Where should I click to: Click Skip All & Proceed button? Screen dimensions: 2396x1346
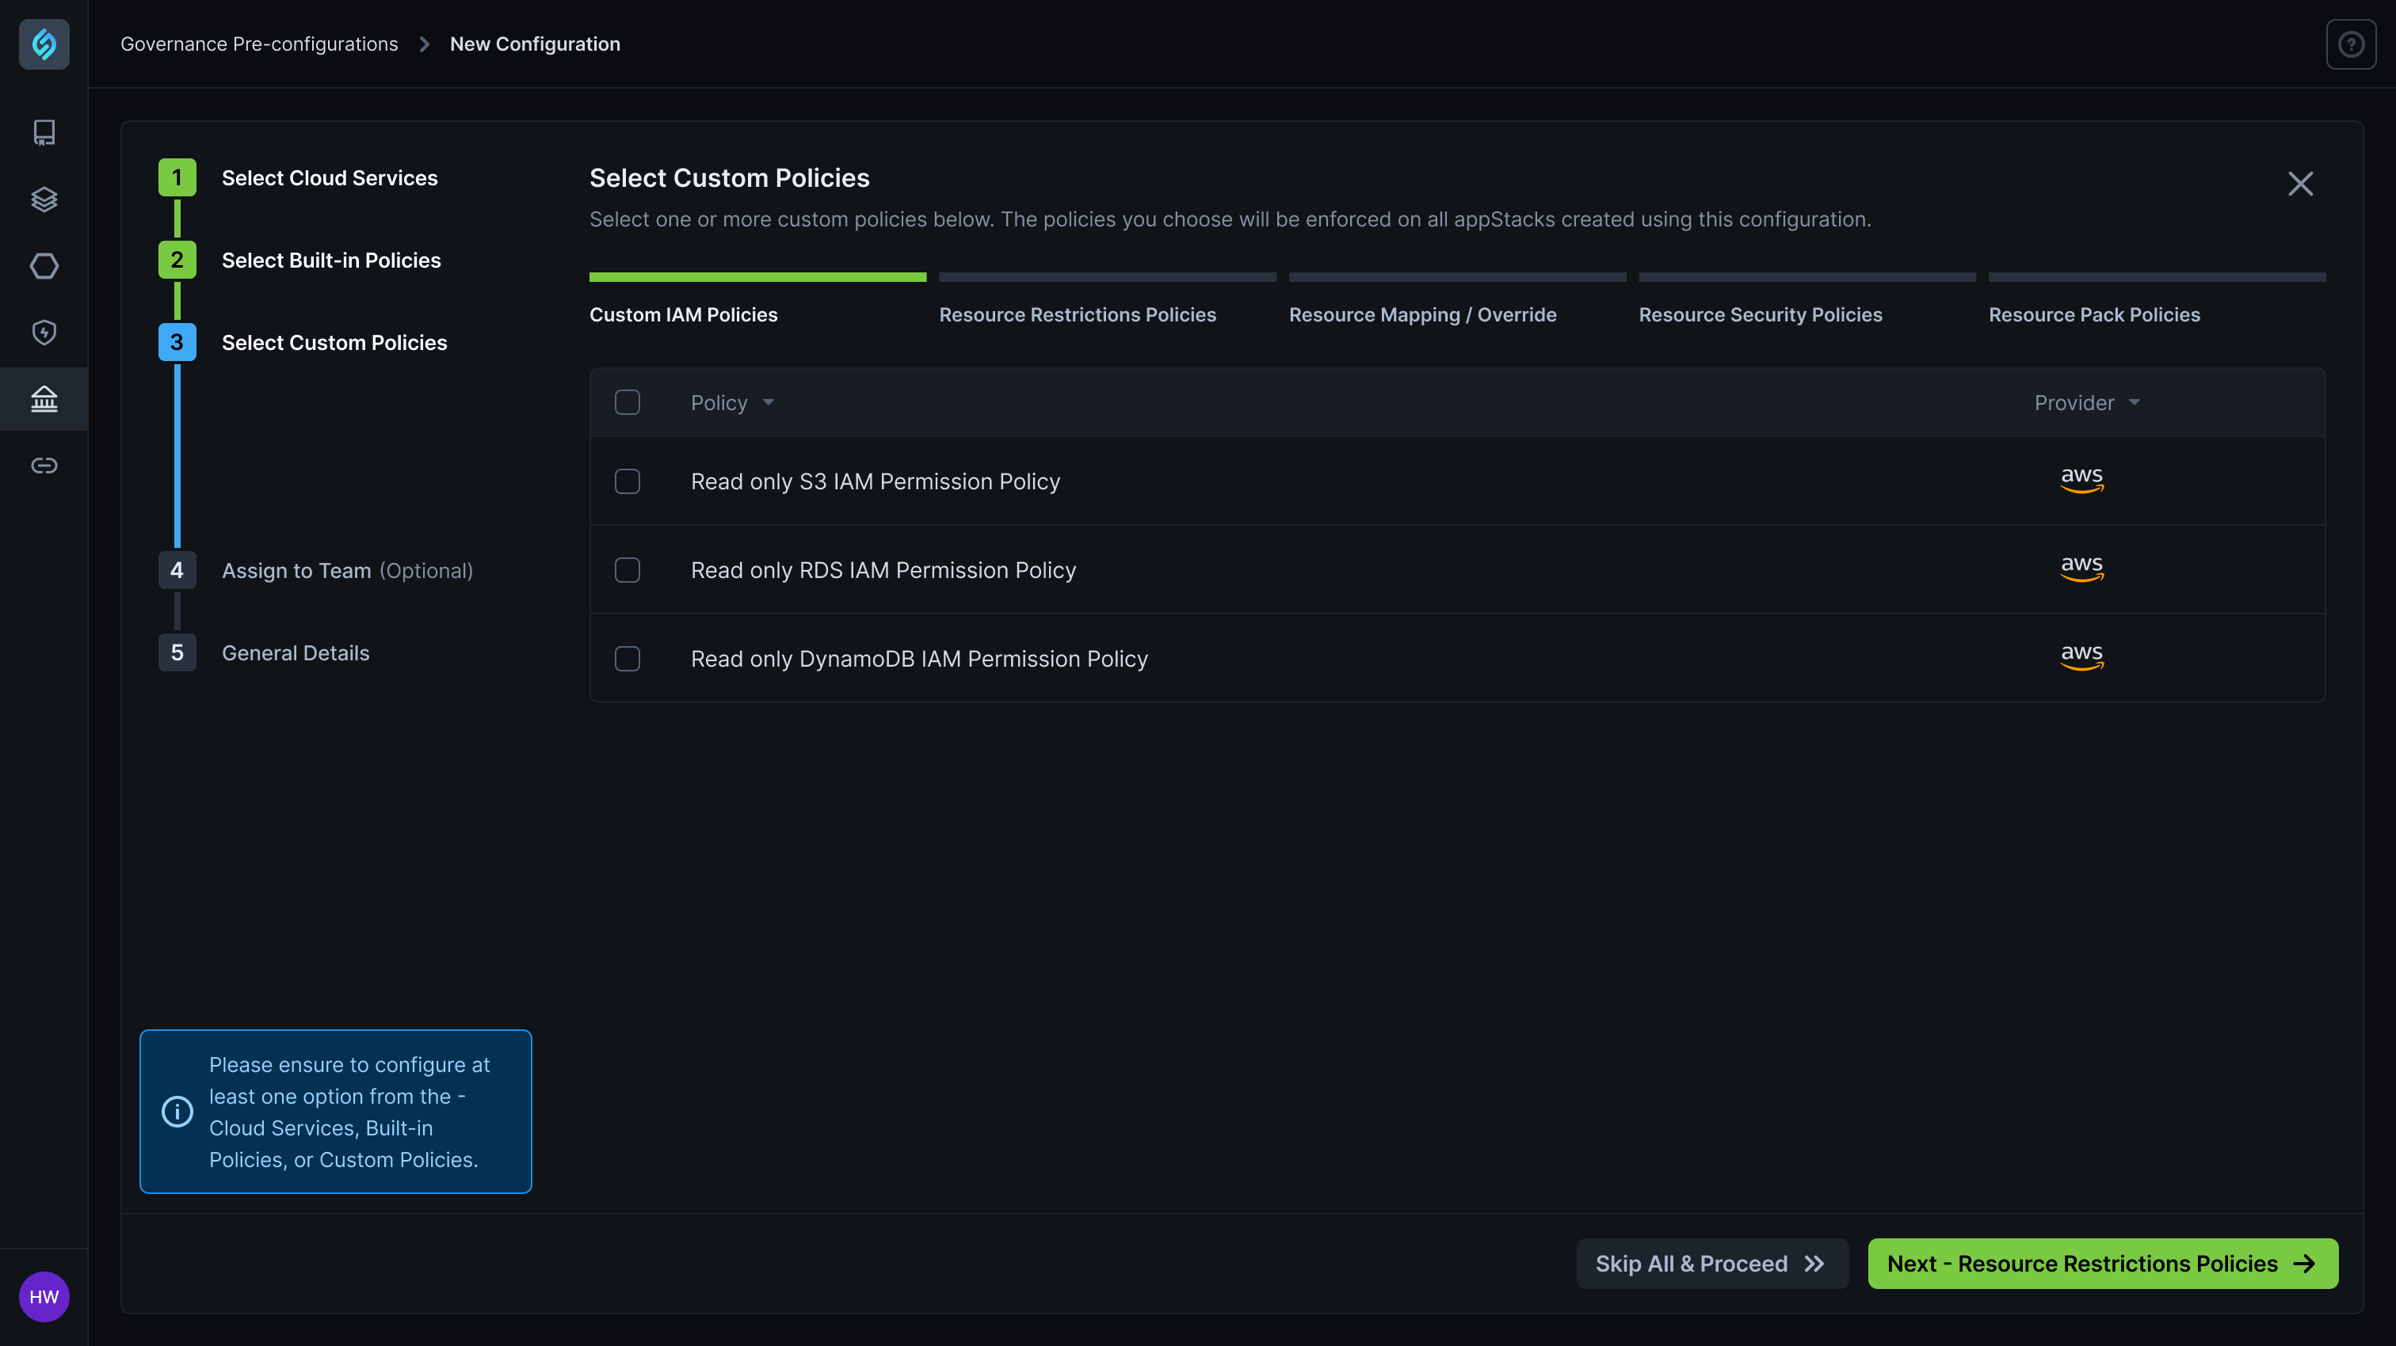point(1711,1264)
